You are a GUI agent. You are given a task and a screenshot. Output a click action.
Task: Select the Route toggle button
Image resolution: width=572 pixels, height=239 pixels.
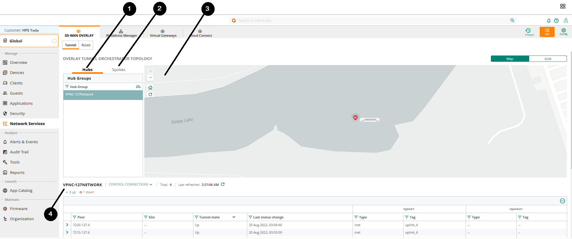pyautogui.click(x=86, y=45)
